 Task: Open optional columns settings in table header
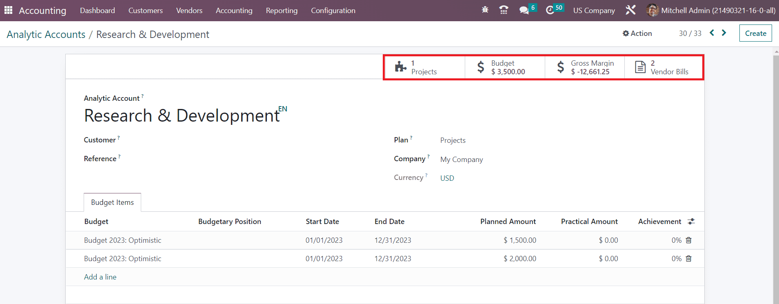coord(691,222)
